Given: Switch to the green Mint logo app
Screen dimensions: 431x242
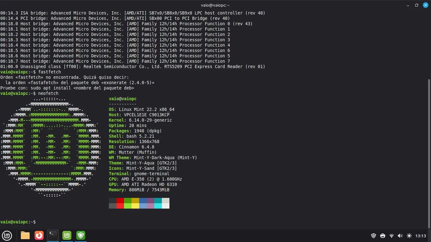Looking at the screenshot, I should click(67, 235).
